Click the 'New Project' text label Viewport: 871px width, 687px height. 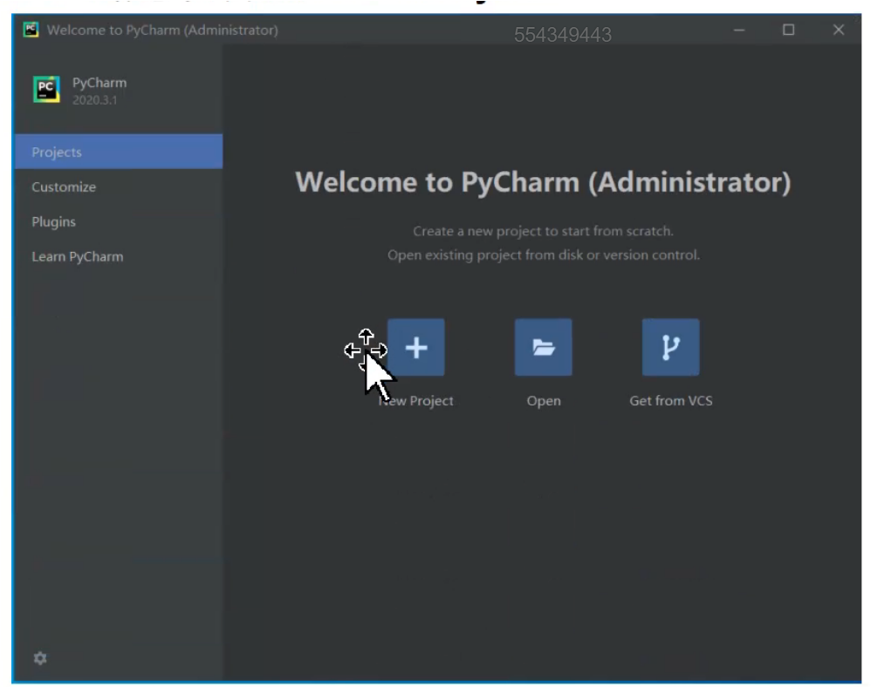419,401
